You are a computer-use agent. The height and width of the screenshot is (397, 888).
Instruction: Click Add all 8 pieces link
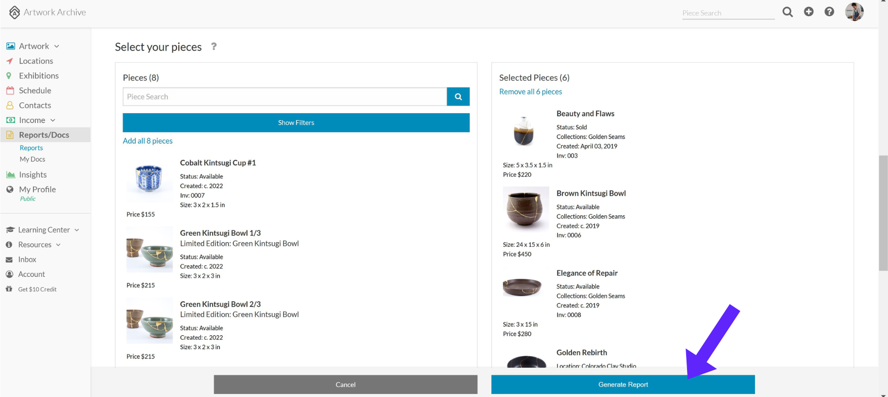pos(148,141)
